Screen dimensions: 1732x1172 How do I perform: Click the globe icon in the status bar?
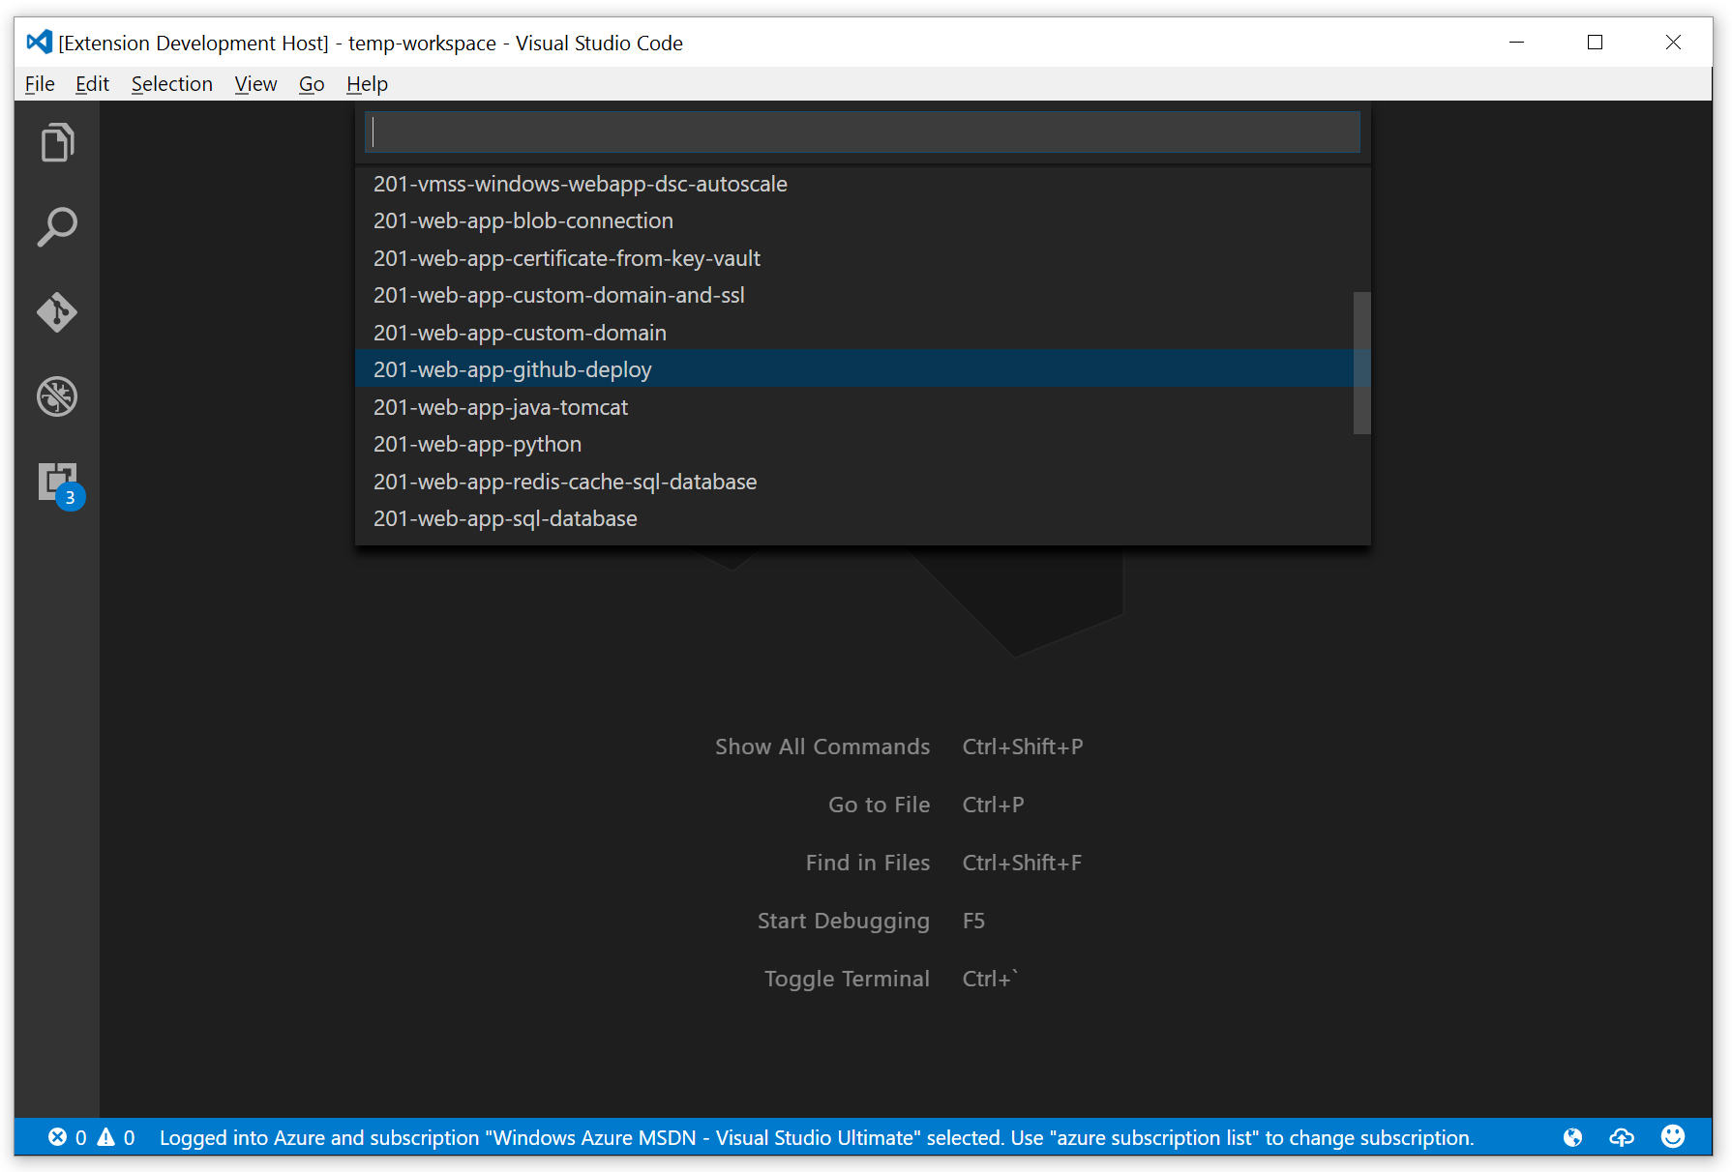pyautogui.click(x=1573, y=1137)
